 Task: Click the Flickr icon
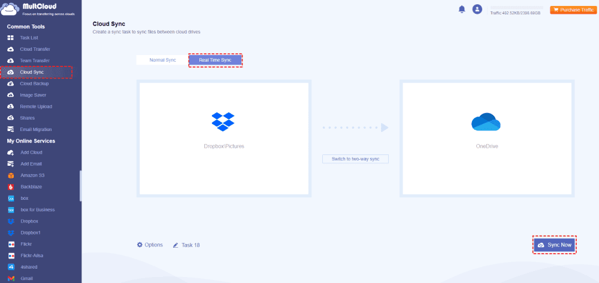(11, 244)
